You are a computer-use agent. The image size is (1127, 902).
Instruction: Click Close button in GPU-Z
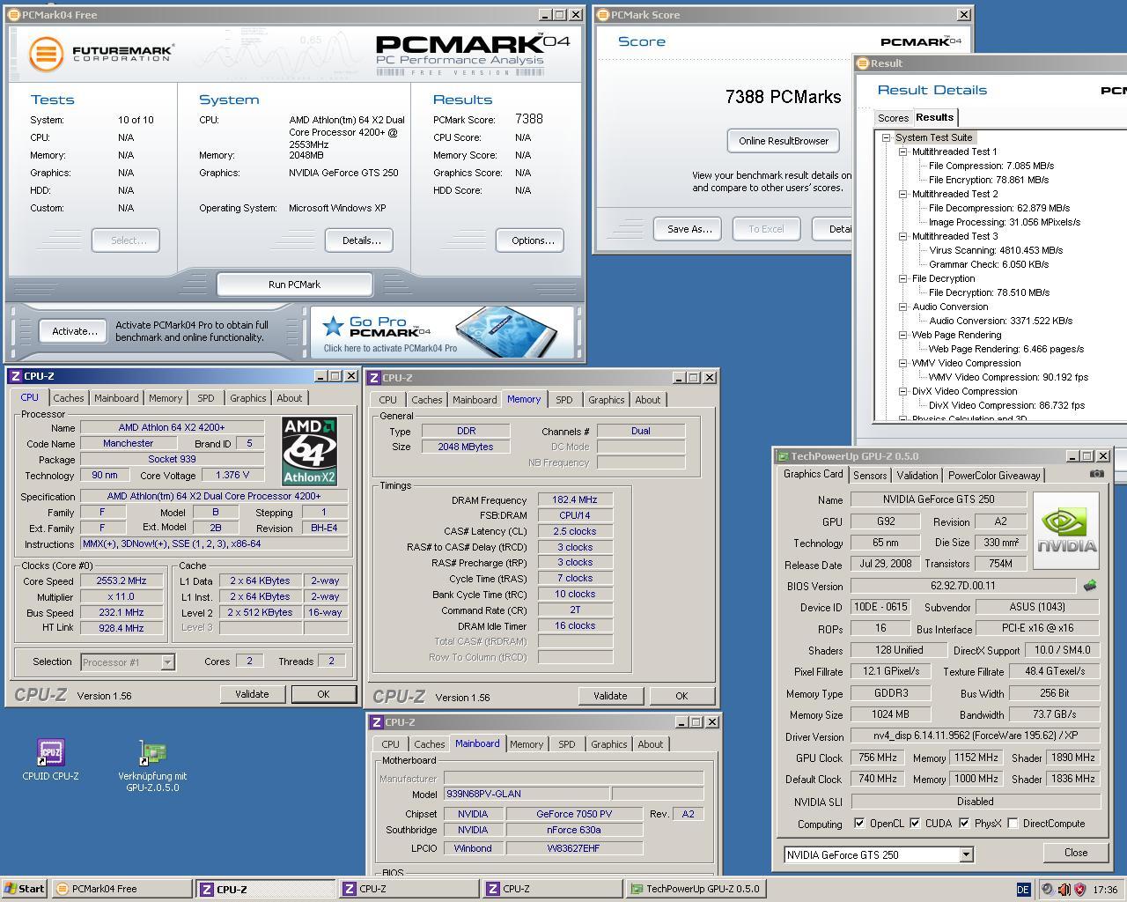tap(1076, 853)
